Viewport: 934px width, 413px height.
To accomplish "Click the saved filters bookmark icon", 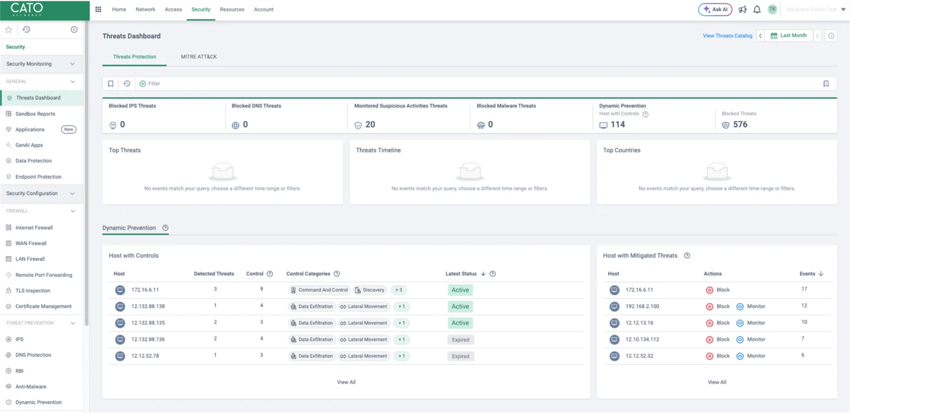I will click(110, 83).
